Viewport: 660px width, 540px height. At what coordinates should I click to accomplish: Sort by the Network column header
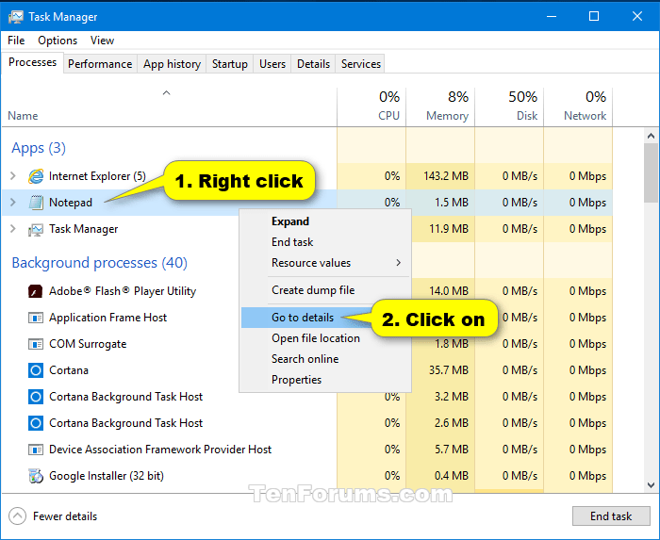578,106
